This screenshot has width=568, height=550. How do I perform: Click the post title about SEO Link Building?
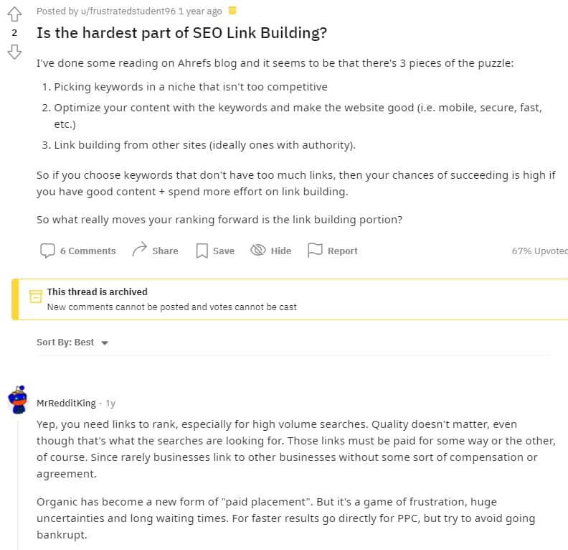click(182, 33)
